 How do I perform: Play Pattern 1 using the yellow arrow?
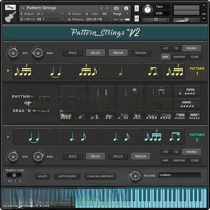(8, 71)
